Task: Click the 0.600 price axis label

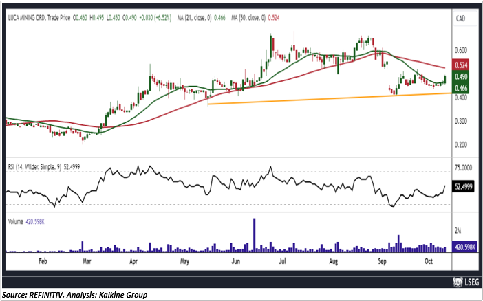Action: pyautogui.click(x=461, y=50)
